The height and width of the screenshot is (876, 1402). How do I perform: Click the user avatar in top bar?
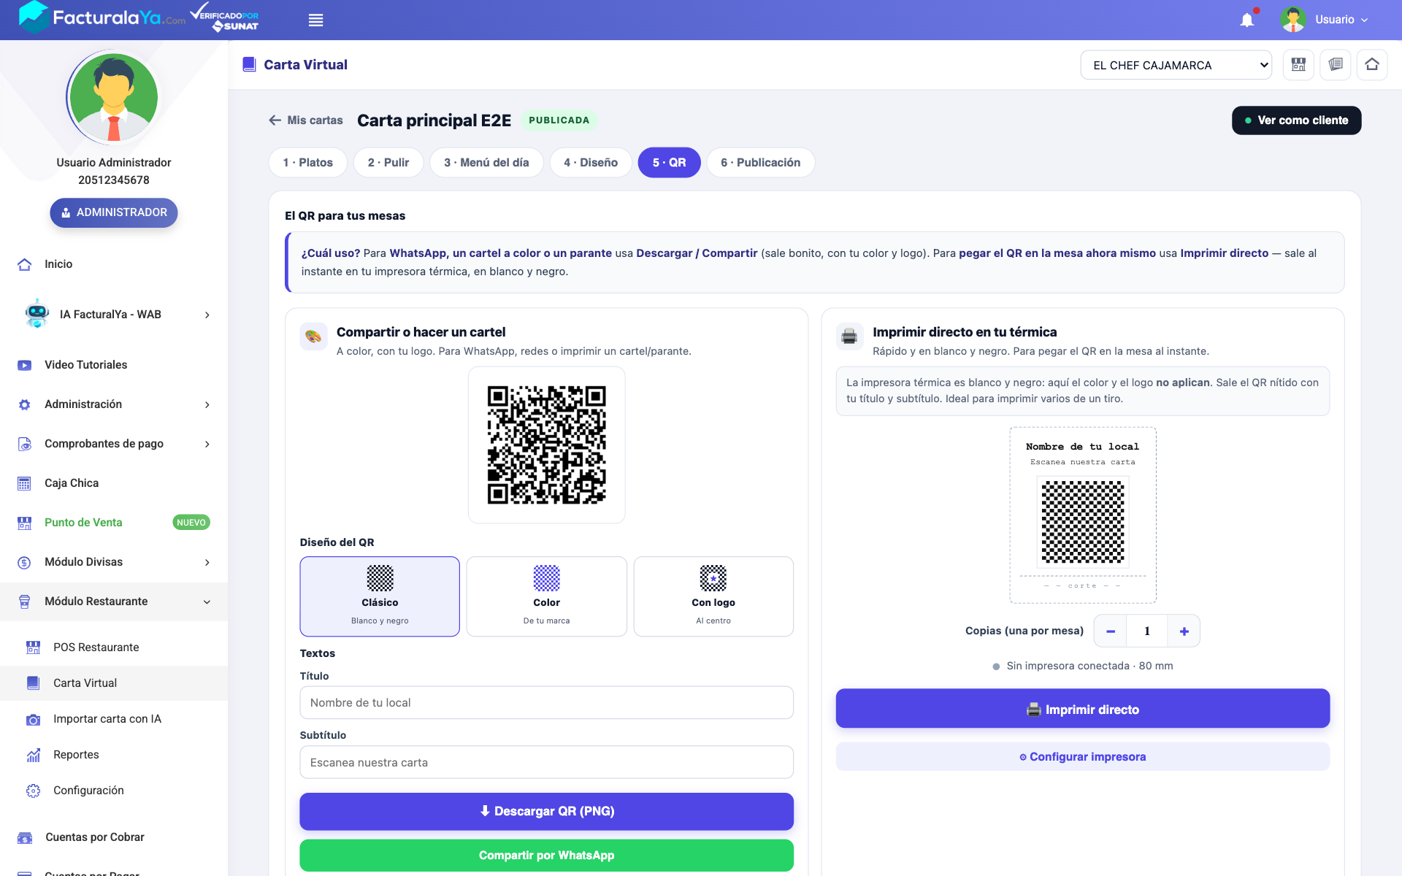point(1293,20)
